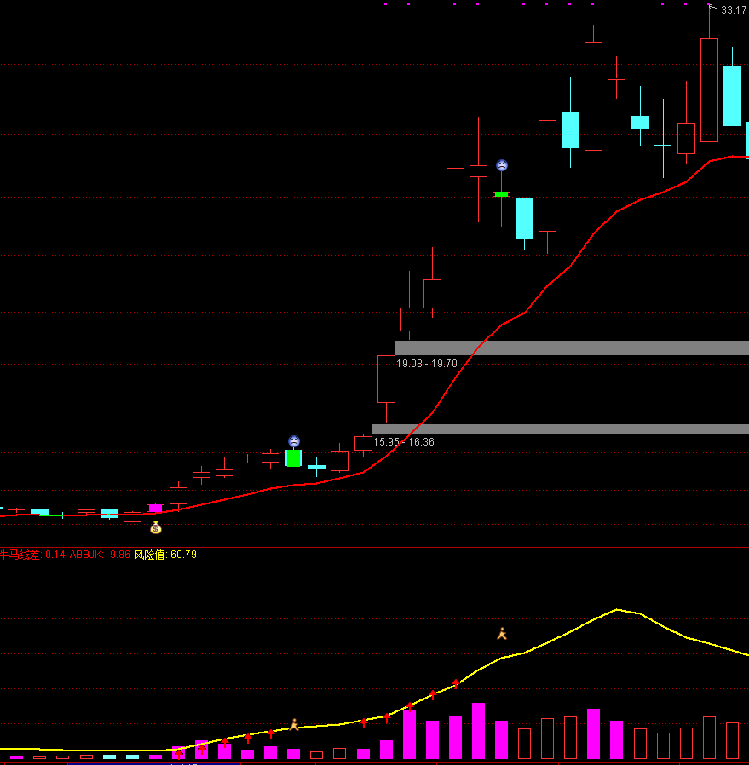Click the sad face icon above green candle
This screenshot has width=749, height=765.
click(293, 440)
